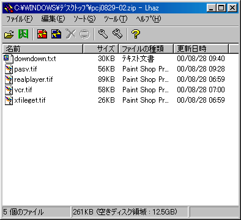Viewport: 241px width, 220px height.
Task: Click the double wrench options icon
Action: [117, 34]
